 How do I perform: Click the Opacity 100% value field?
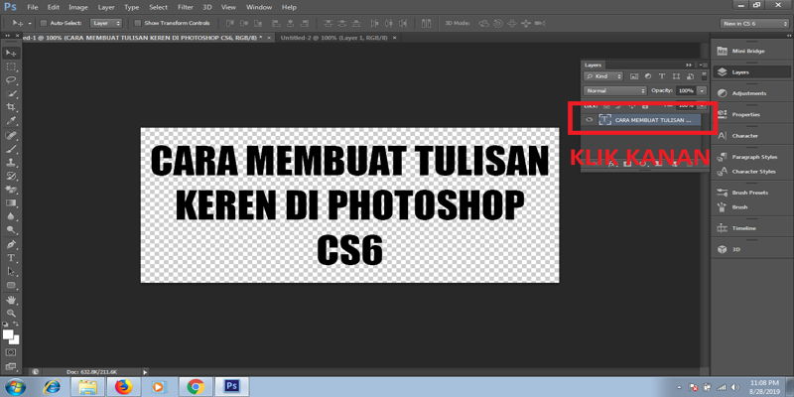pos(686,90)
